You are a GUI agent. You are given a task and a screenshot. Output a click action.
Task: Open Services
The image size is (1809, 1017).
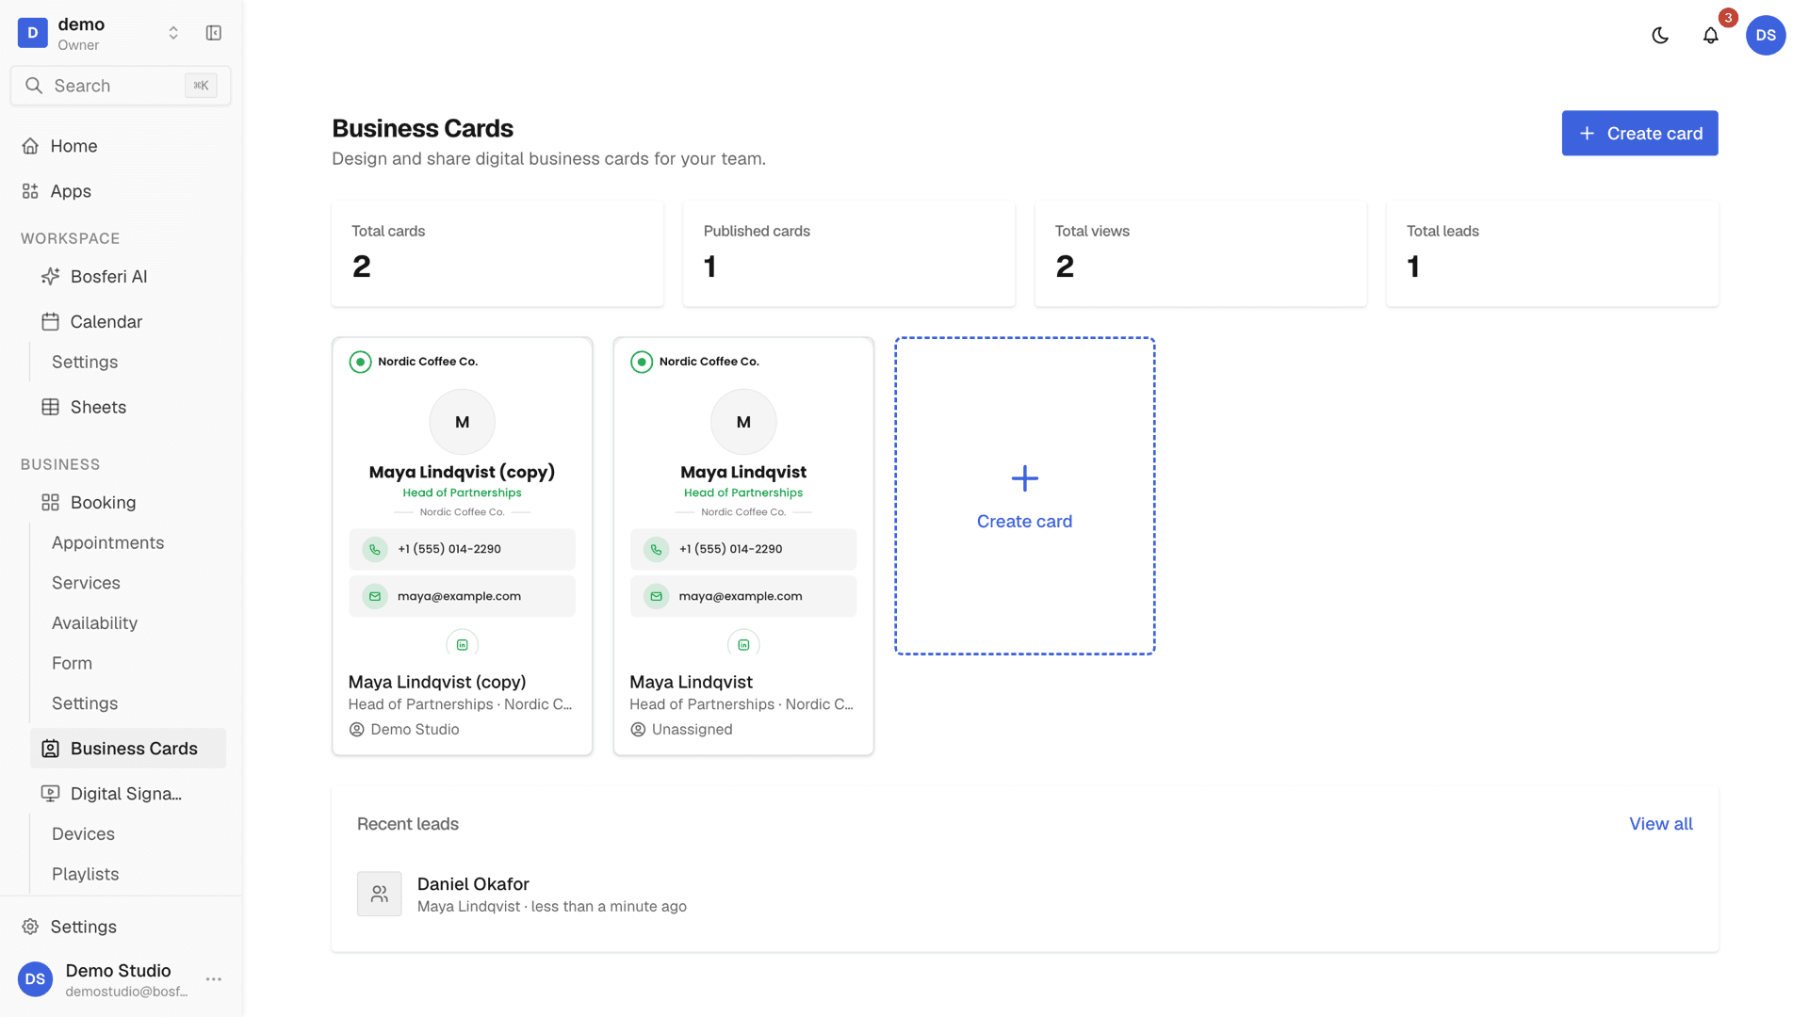86,584
